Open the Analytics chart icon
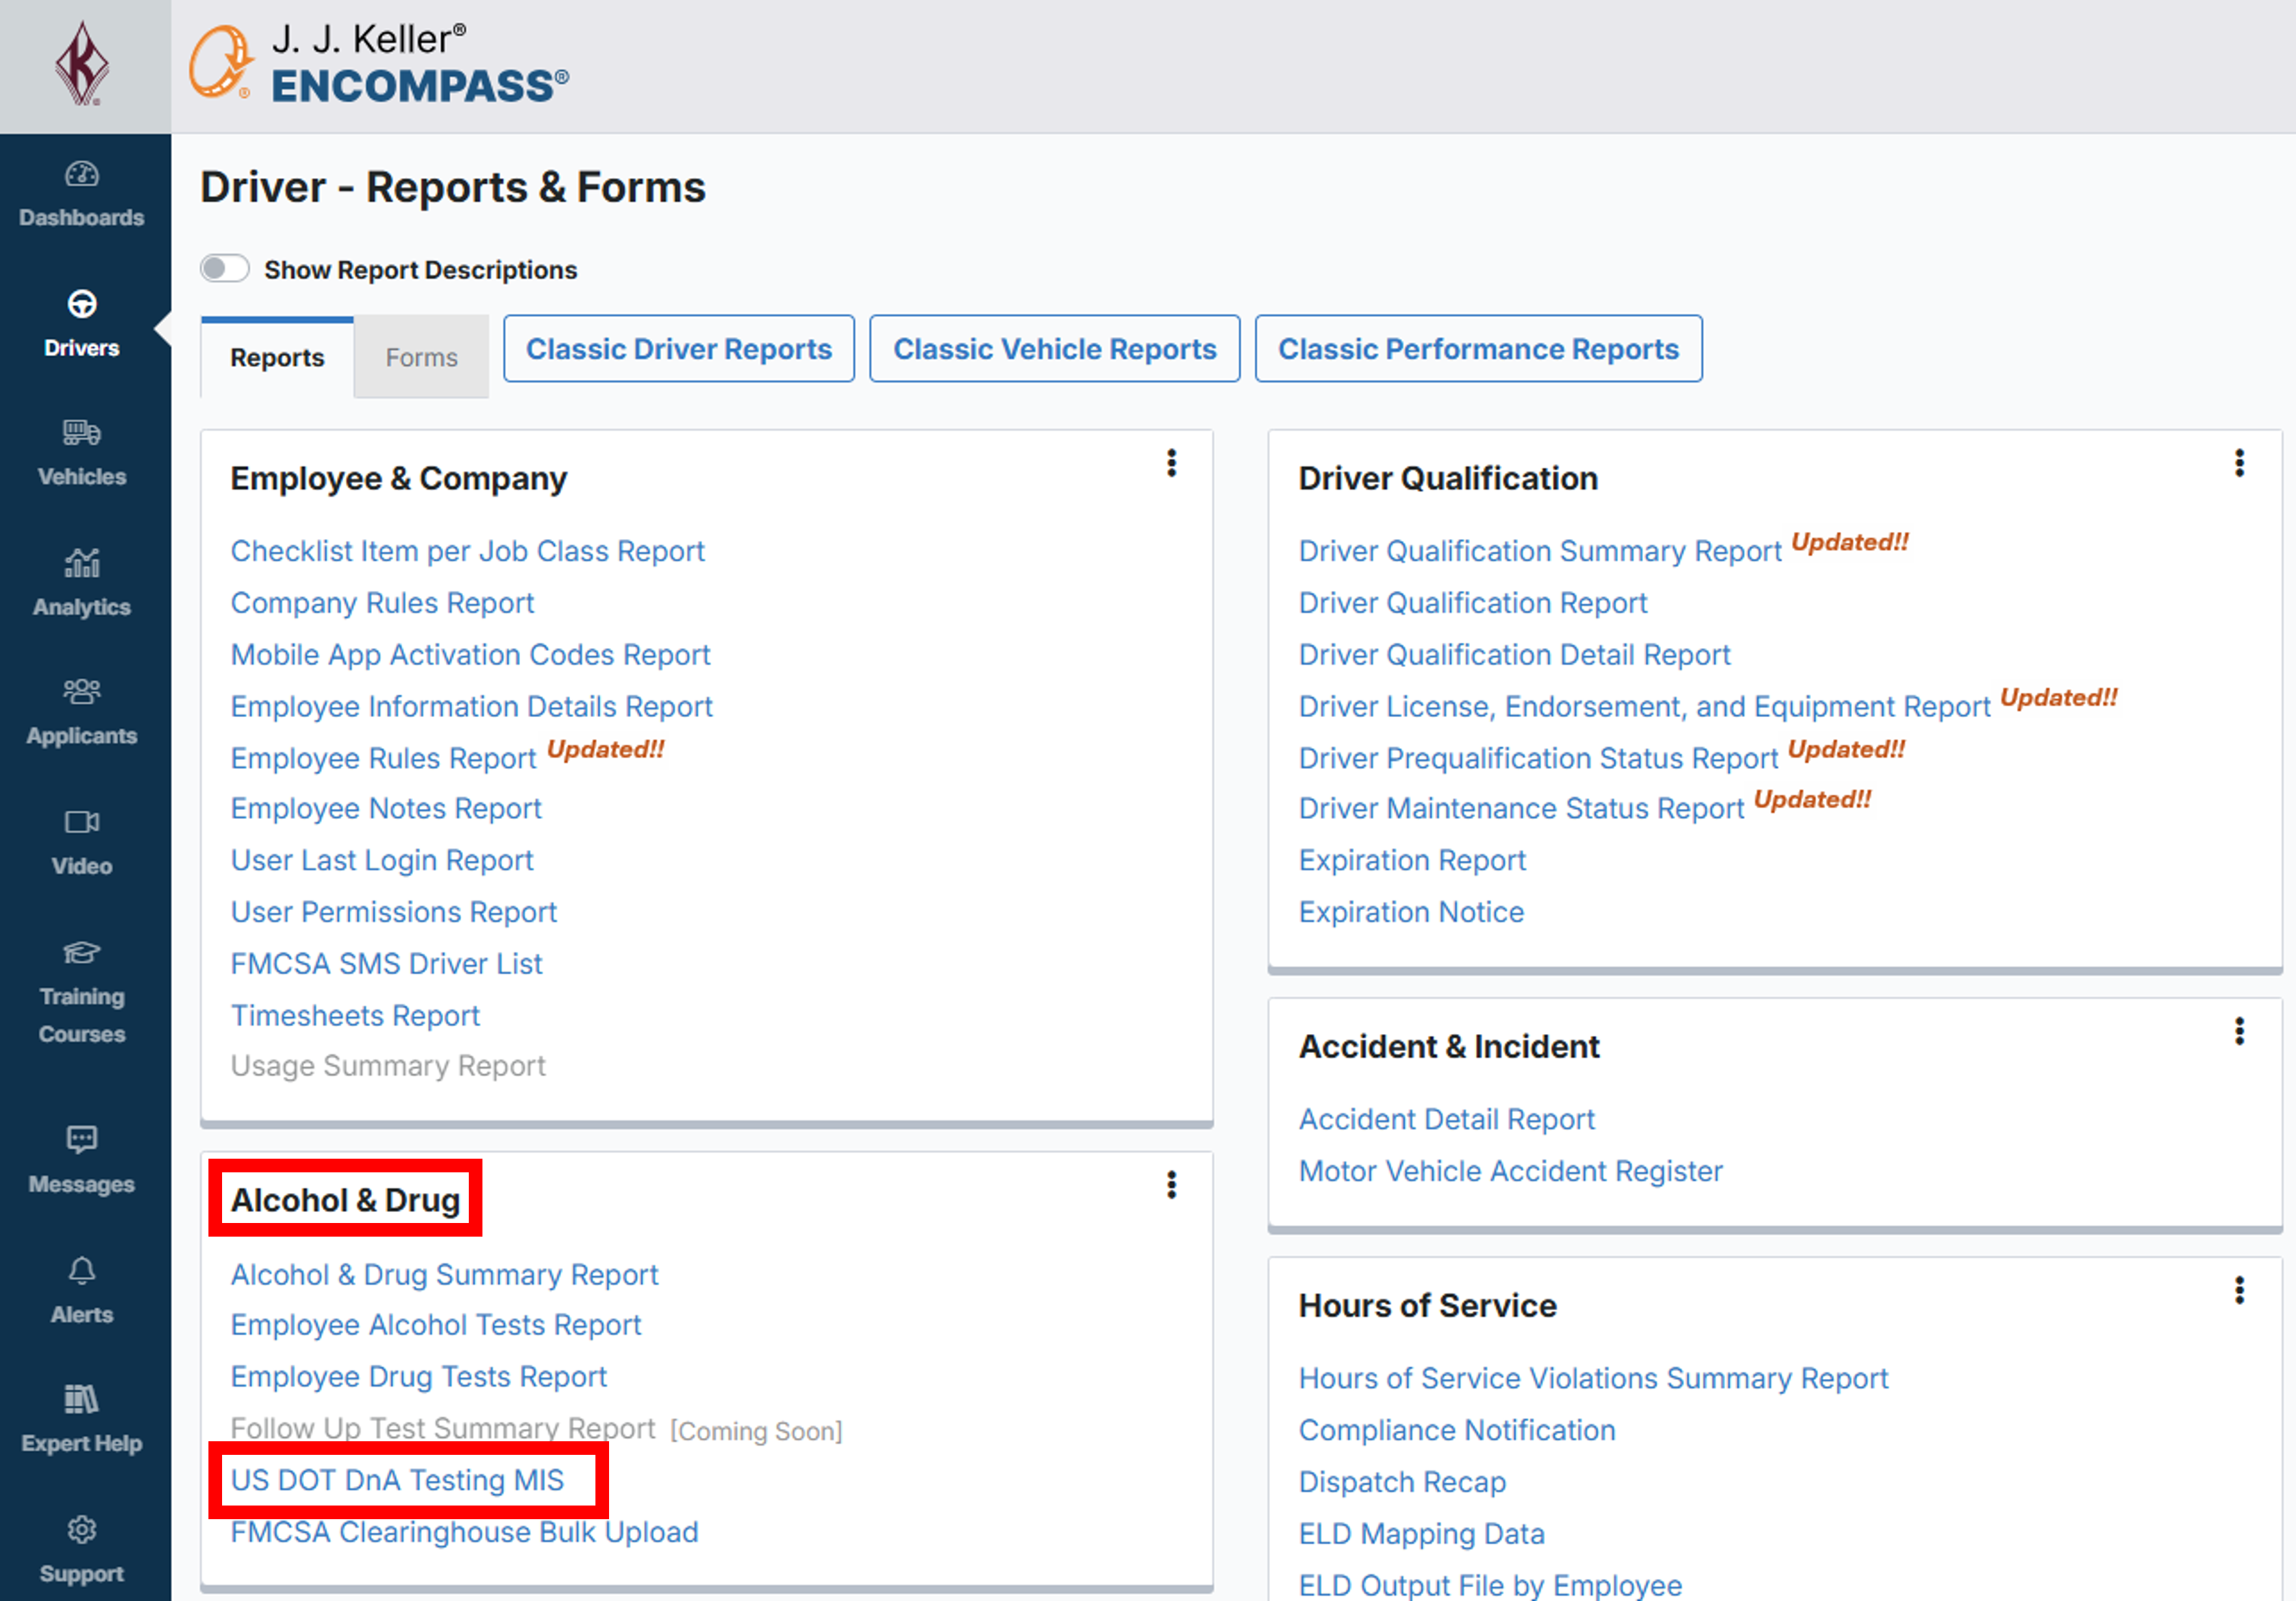This screenshot has width=2296, height=1601. click(82, 564)
